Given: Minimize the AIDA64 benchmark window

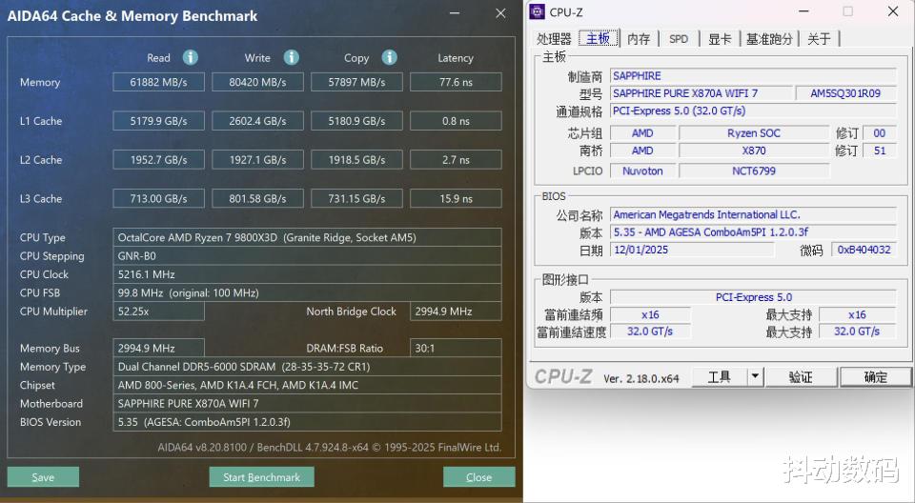Looking at the screenshot, I should point(456,13).
